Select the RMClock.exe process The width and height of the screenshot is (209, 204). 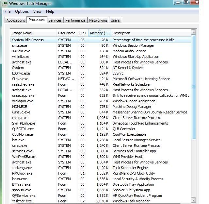[101, 173]
